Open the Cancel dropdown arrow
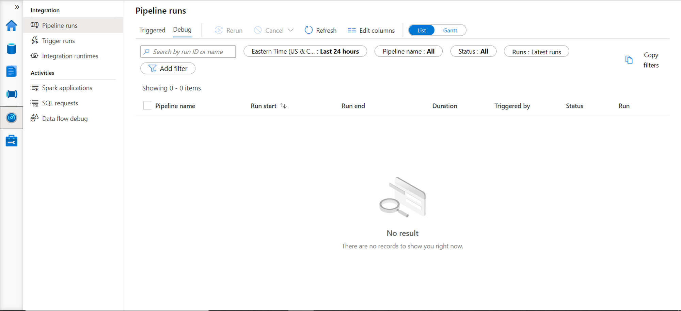Image resolution: width=681 pixels, height=311 pixels. [290, 30]
